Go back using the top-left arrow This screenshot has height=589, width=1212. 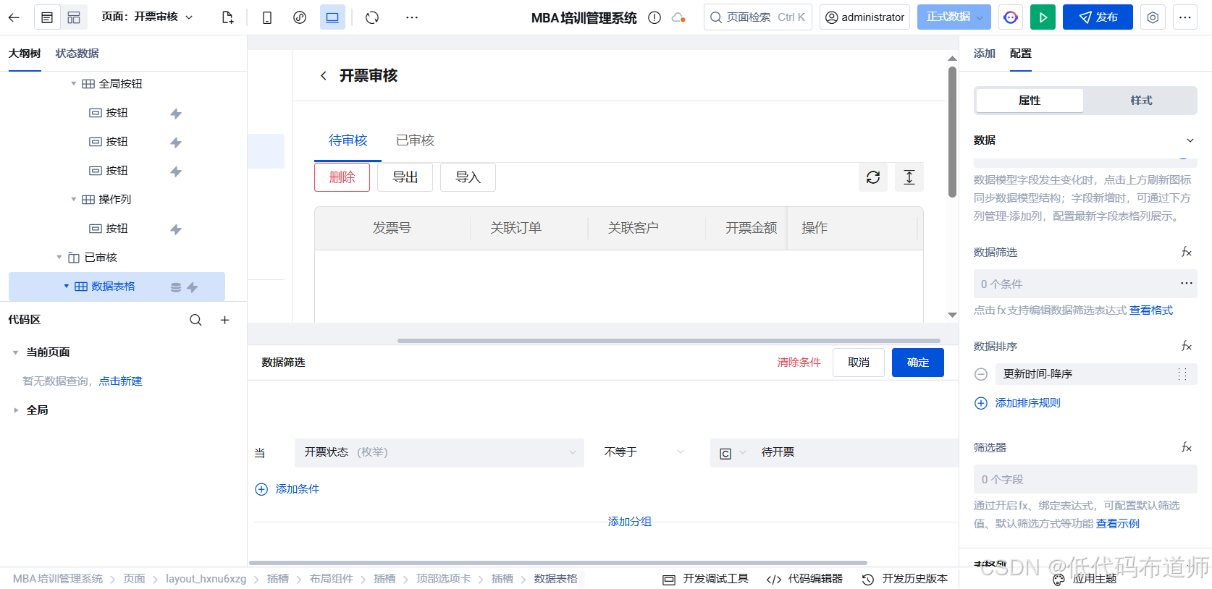14,17
